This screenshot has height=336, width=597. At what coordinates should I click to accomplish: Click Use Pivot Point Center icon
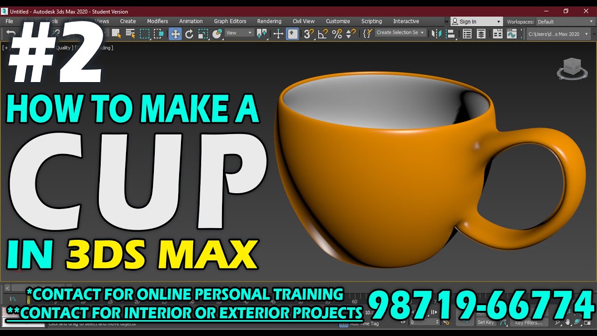click(262, 34)
